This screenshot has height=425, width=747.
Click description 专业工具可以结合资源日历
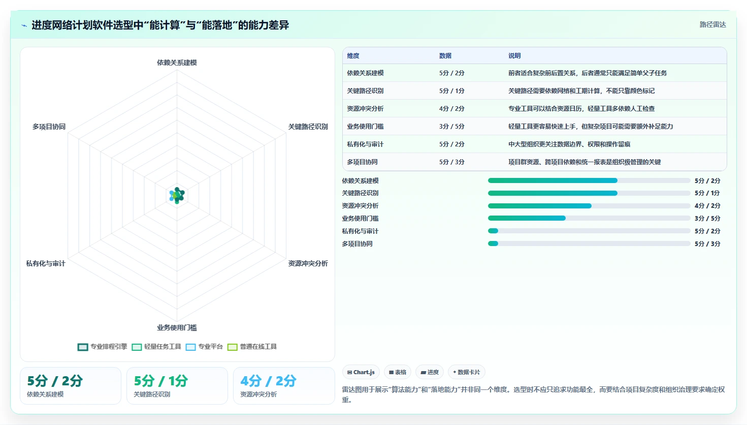coord(581,109)
